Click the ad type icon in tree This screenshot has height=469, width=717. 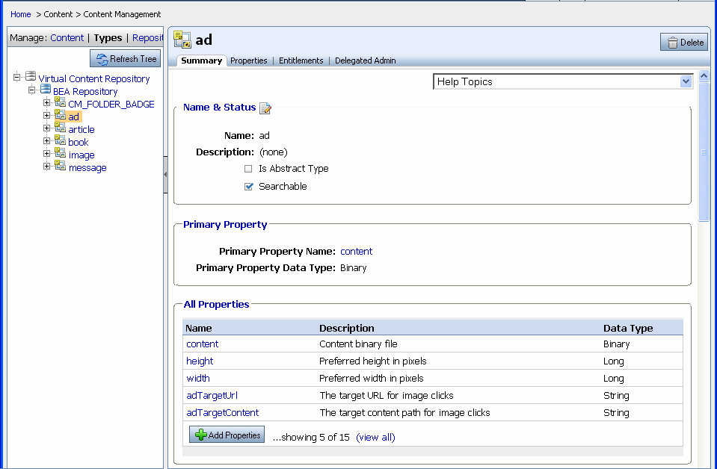pyautogui.click(x=61, y=114)
